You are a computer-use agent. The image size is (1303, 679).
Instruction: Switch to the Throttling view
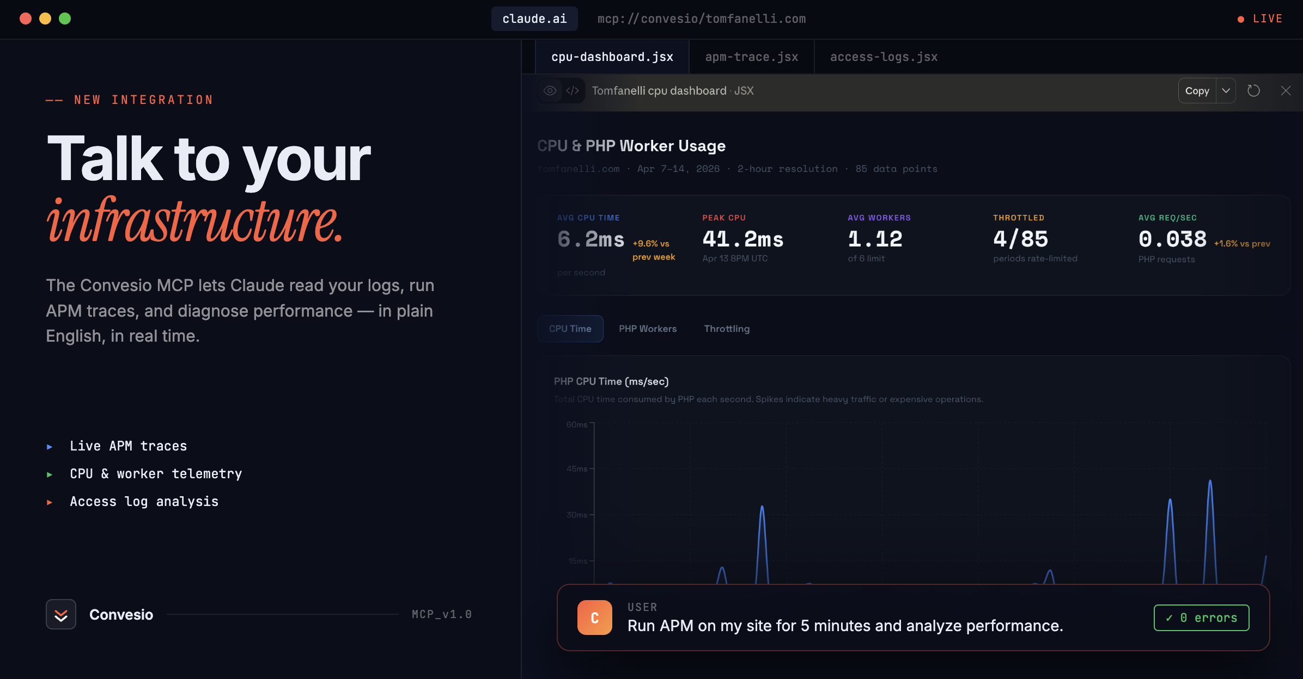(727, 329)
